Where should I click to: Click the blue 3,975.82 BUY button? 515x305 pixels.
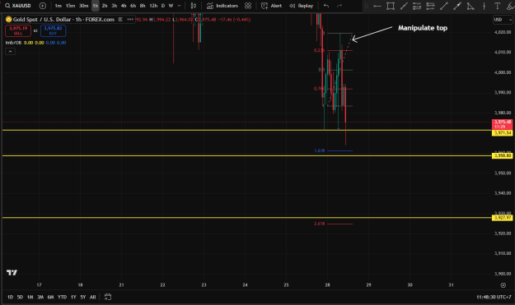click(54, 30)
